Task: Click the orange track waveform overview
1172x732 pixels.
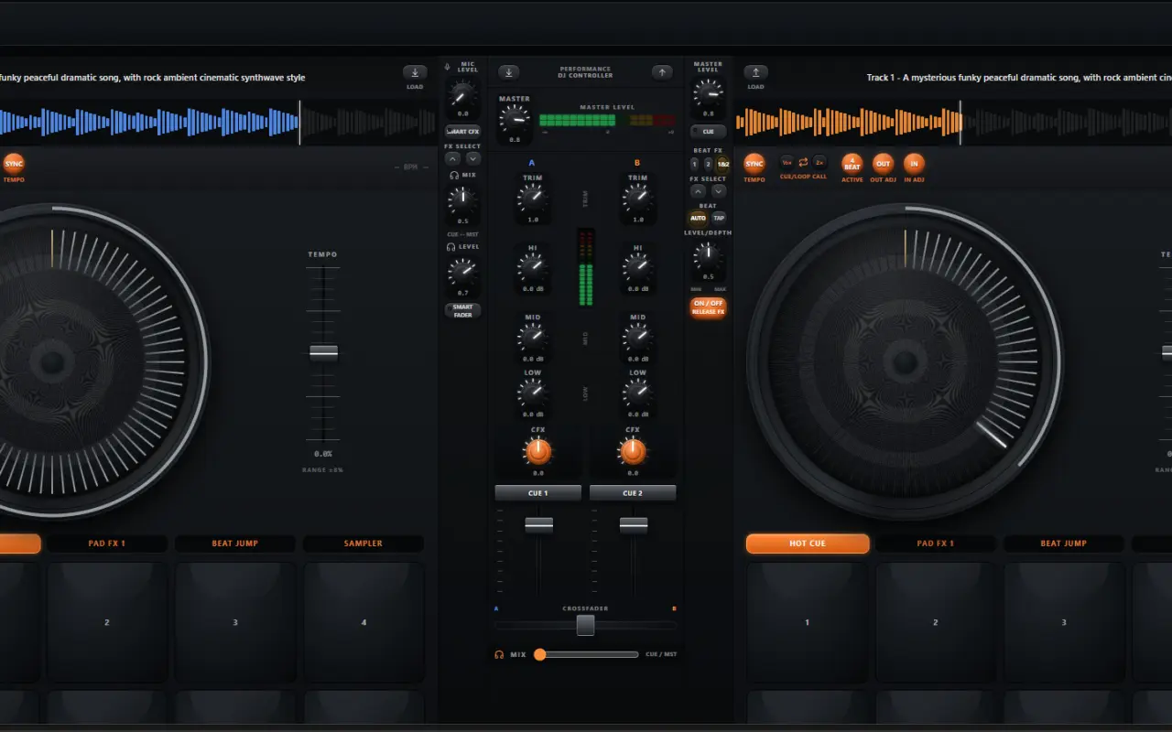Action: coord(954,123)
